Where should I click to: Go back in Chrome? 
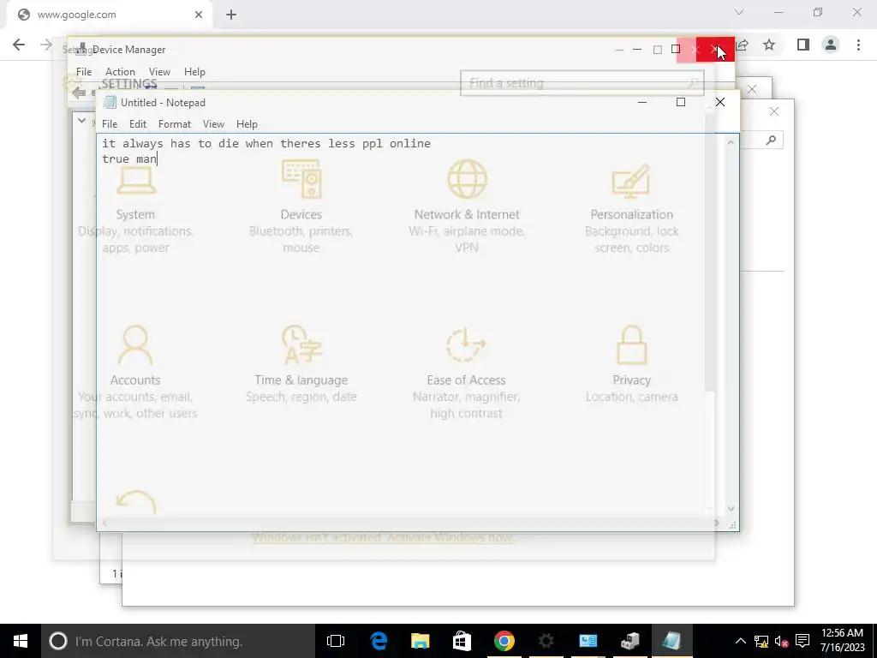coord(19,45)
